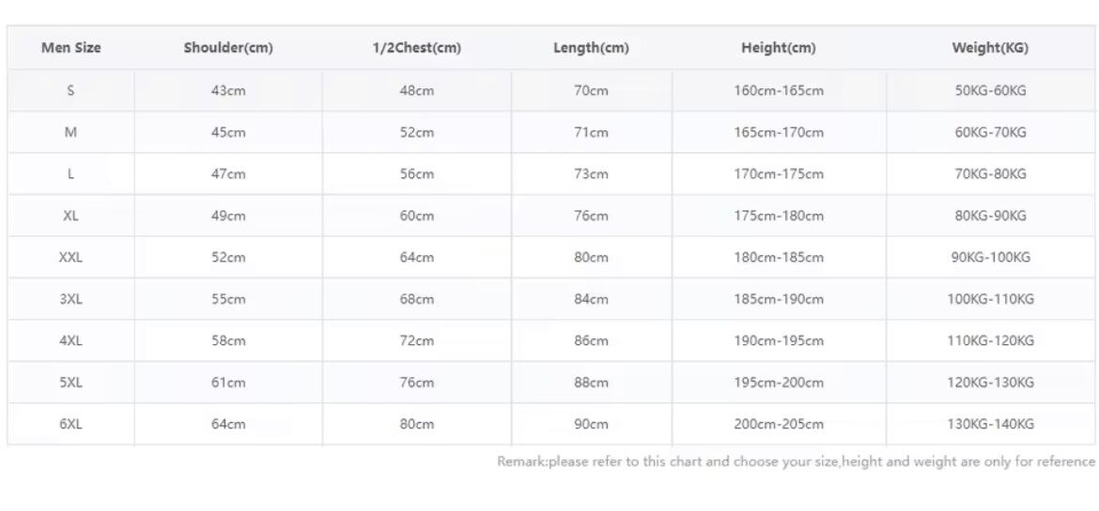Select the 50KG-60KG weight cell
The height and width of the screenshot is (511, 1099).
[990, 91]
